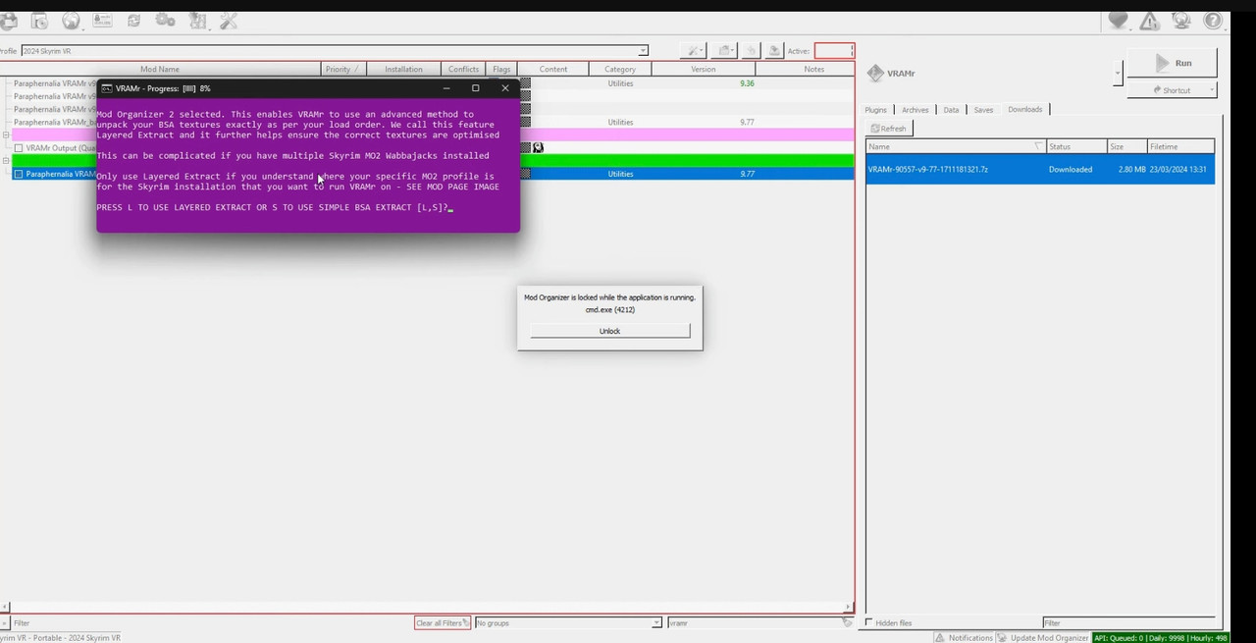The width and height of the screenshot is (1256, 643).
Task: Click the Flags column header
Action: (x=501, y=69)
